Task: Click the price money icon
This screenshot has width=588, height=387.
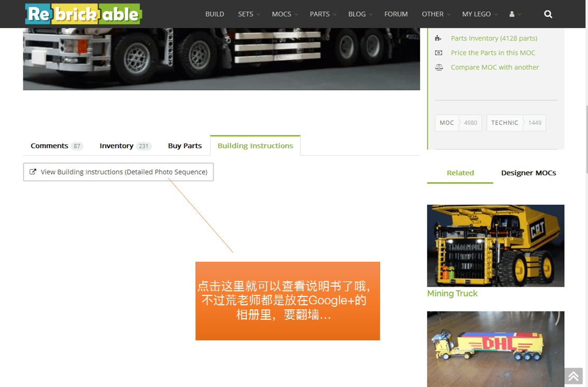Action: point(438,53)
